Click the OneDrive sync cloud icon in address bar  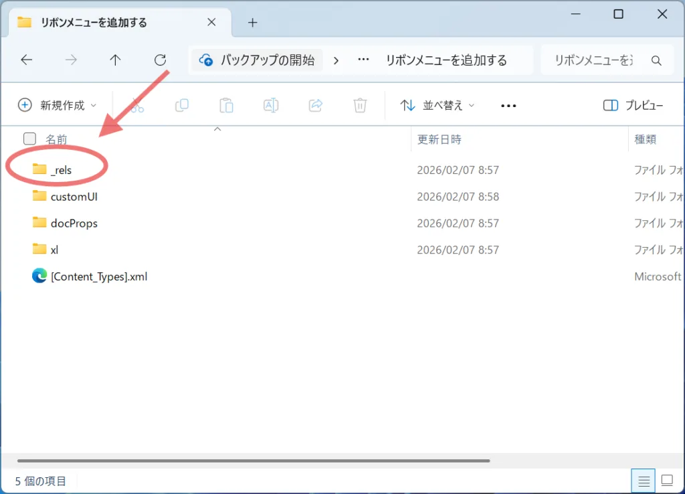point(205,60)
